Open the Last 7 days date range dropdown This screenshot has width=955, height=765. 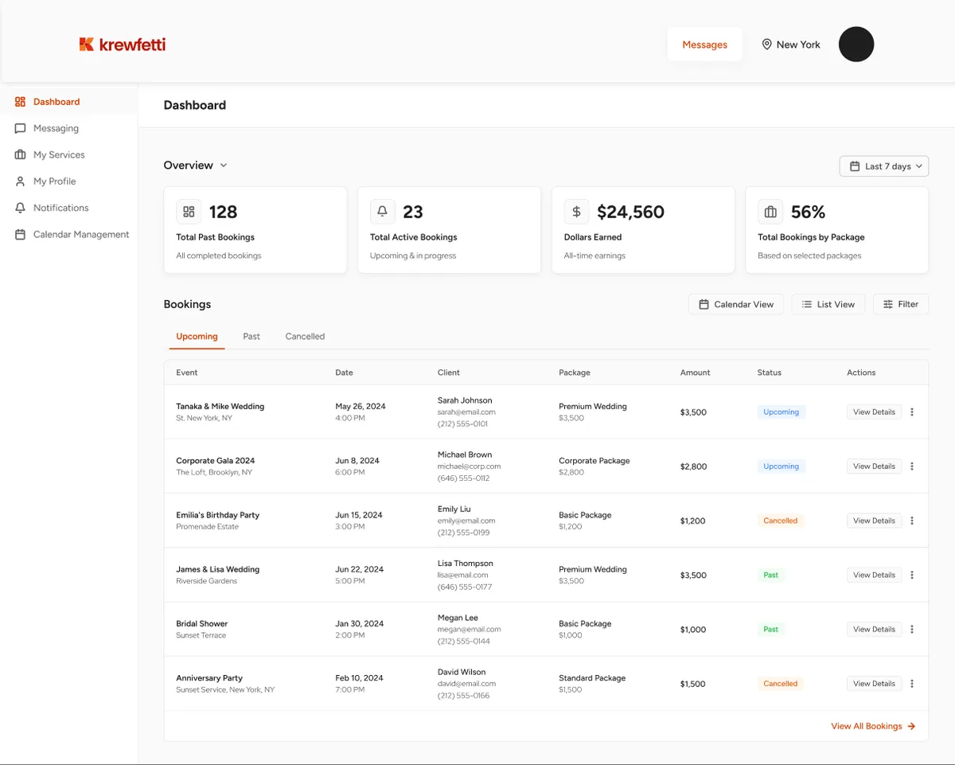click(x=884, y=166)
